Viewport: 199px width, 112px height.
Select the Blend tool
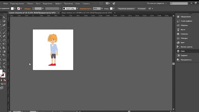pyautogui.click(x=4, y=55)
